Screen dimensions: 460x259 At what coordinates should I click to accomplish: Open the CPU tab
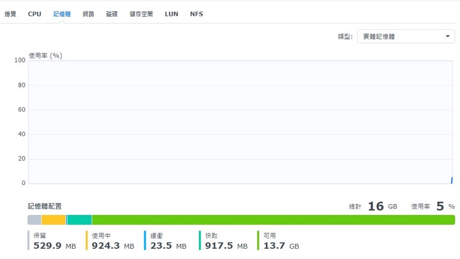[34, 14]
